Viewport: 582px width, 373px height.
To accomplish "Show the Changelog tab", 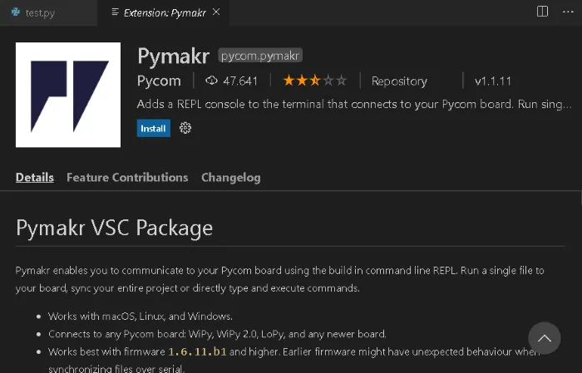I will pyautogui.click(x=230, y=177).
